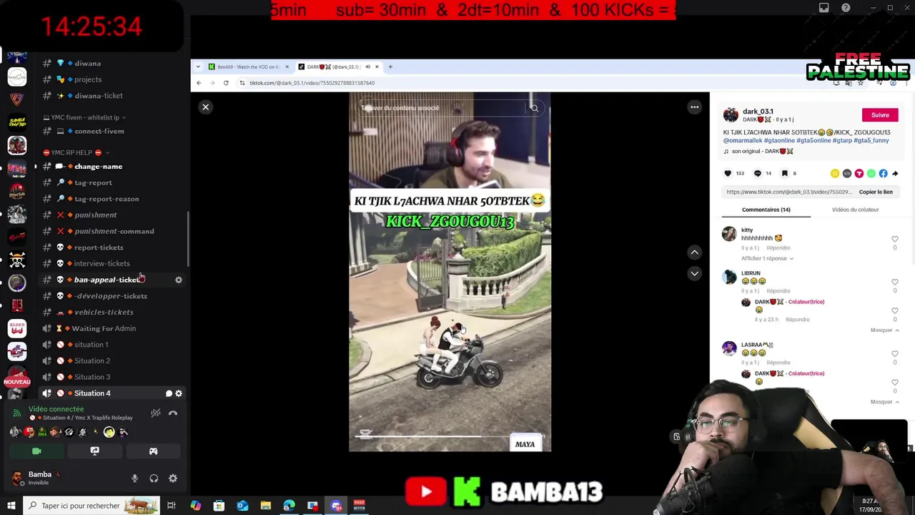The width and height of the screenshot is (915, 515).
Task: Open the three-dots menu above video
Action: pos(694,107)
